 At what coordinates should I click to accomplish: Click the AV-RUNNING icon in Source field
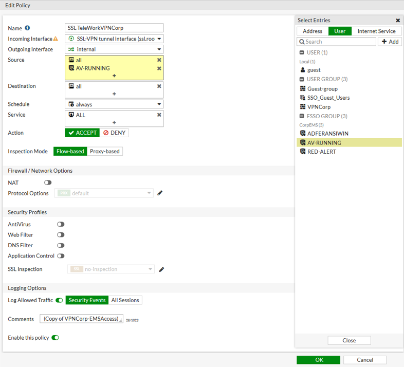coord(71,68)
